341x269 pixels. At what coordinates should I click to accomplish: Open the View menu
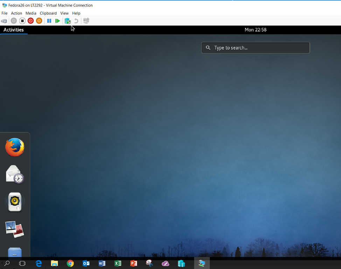coord(64,13)
